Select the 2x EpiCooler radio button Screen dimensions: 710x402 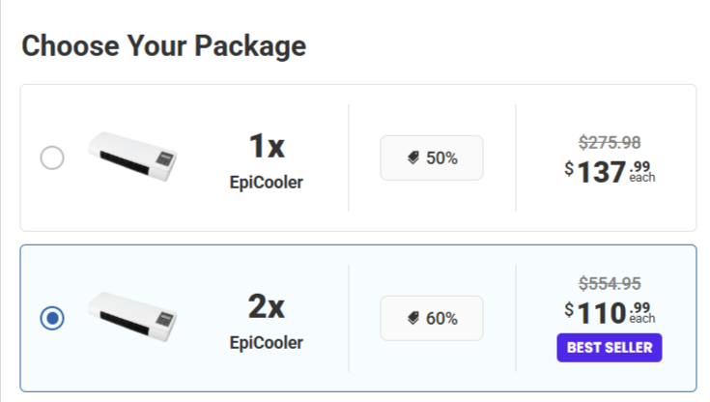point(52,318)
